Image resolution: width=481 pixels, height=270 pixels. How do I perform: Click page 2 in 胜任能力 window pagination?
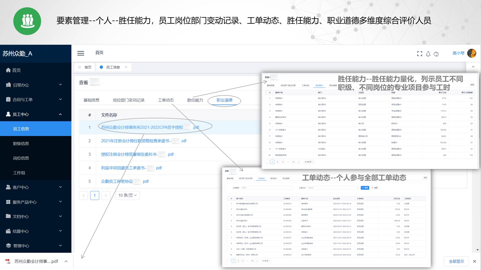pyautogui.click(x=277, y=162)
